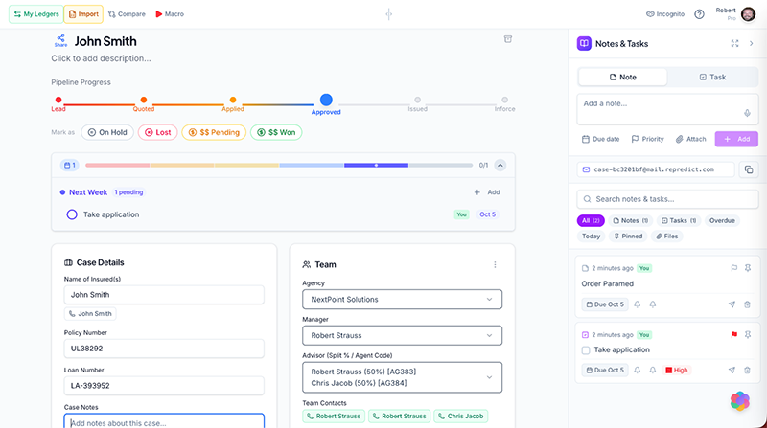Pin the Order Paramed note
Screen dimensions: 767x428
748,268
